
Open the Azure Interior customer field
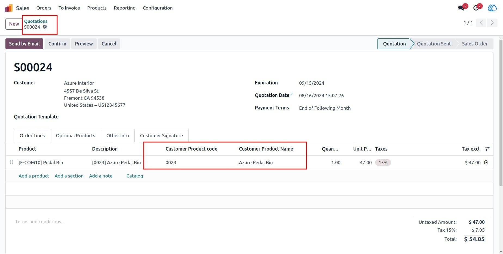[79, 83]
